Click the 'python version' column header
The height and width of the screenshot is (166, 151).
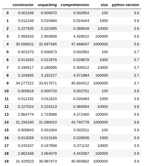pos(125,5)
